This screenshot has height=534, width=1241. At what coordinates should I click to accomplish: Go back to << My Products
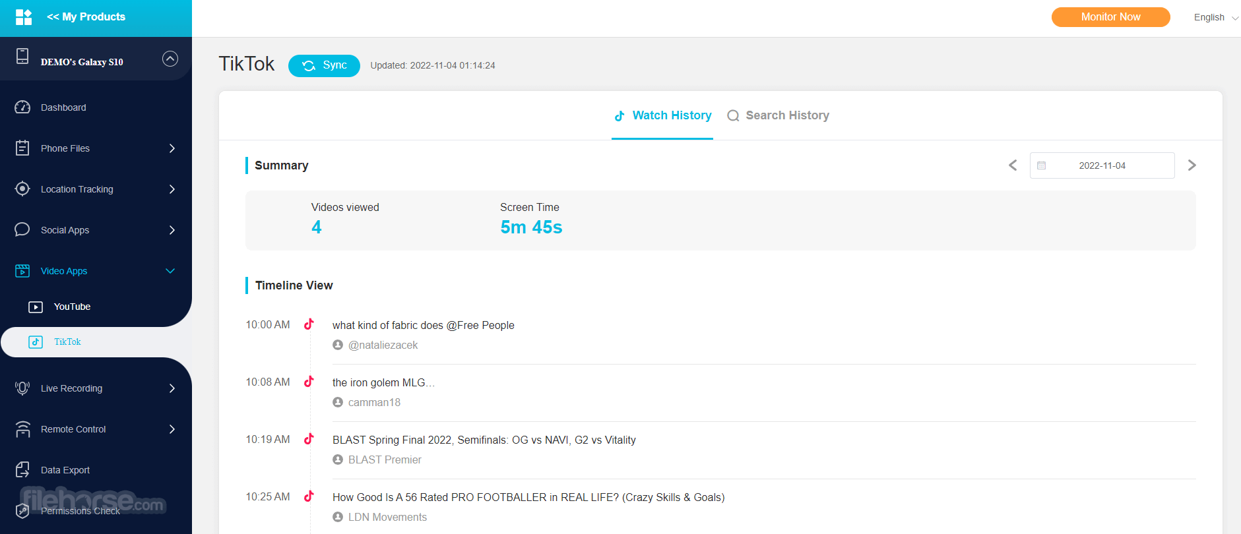pyautogui.click(x=86, y=17)
